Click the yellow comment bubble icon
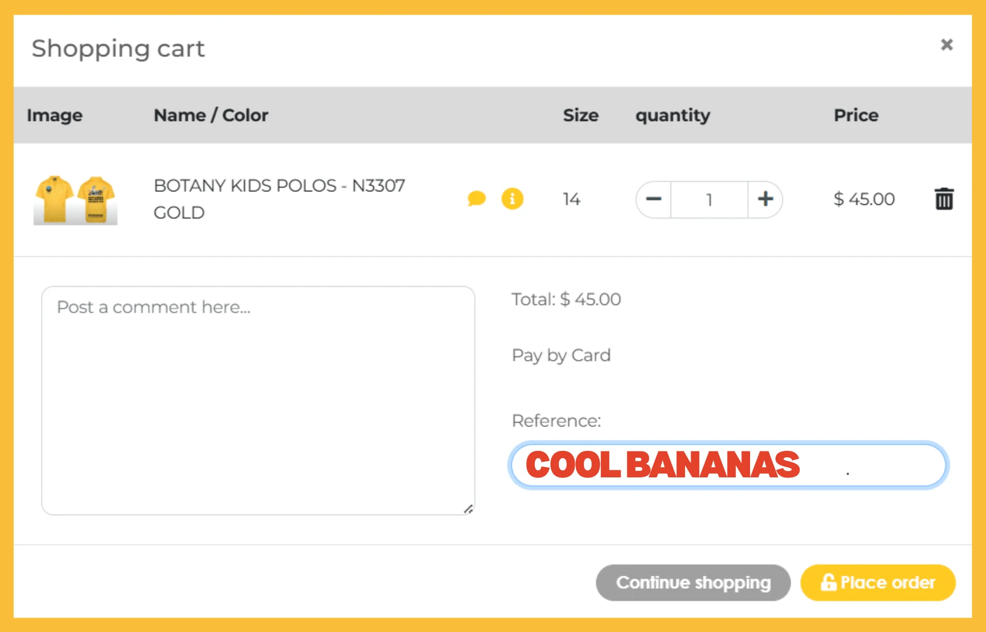The width and height of the screenshot is (986, 632). [476, 199]
